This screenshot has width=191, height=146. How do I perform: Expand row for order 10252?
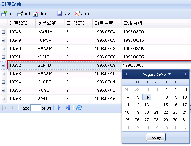pos(3,66)
